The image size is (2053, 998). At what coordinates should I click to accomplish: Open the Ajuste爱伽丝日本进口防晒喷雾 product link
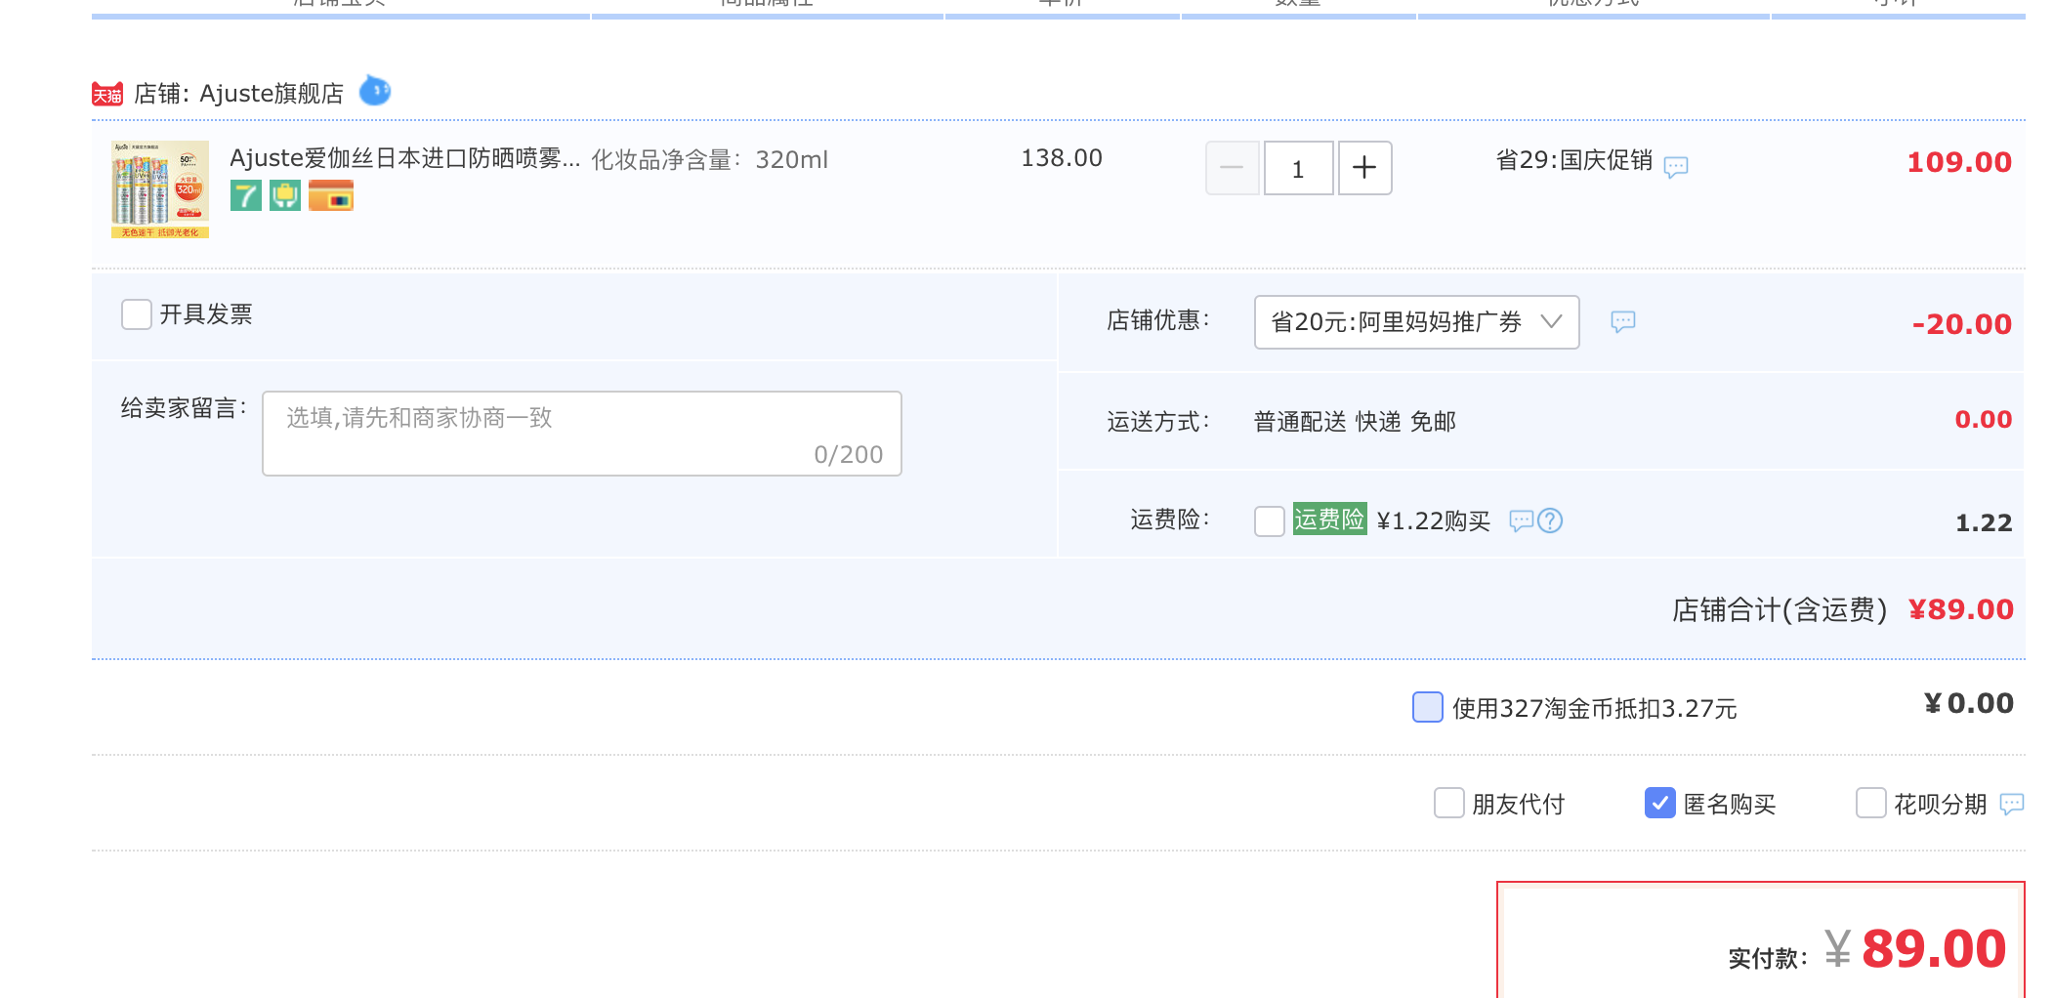coord(404,158)
